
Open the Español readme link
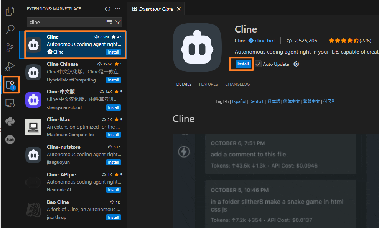[x=239, y=101]
